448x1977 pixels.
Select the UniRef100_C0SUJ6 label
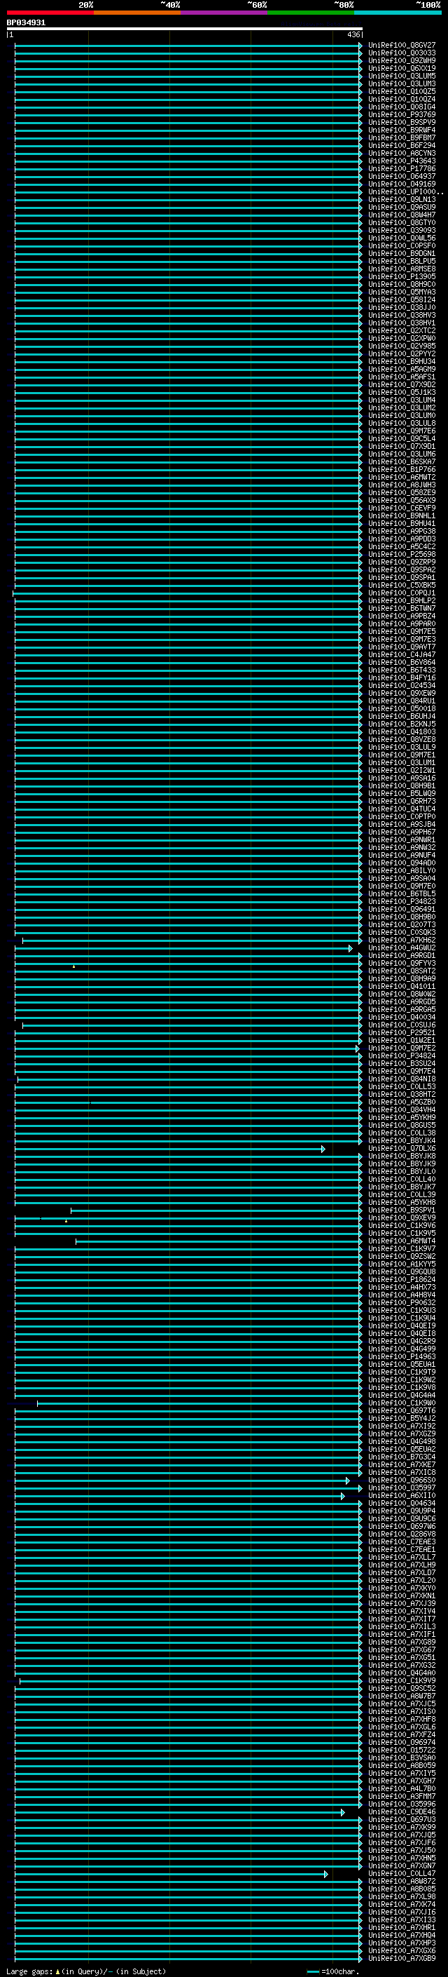(x=402, y=1025)
